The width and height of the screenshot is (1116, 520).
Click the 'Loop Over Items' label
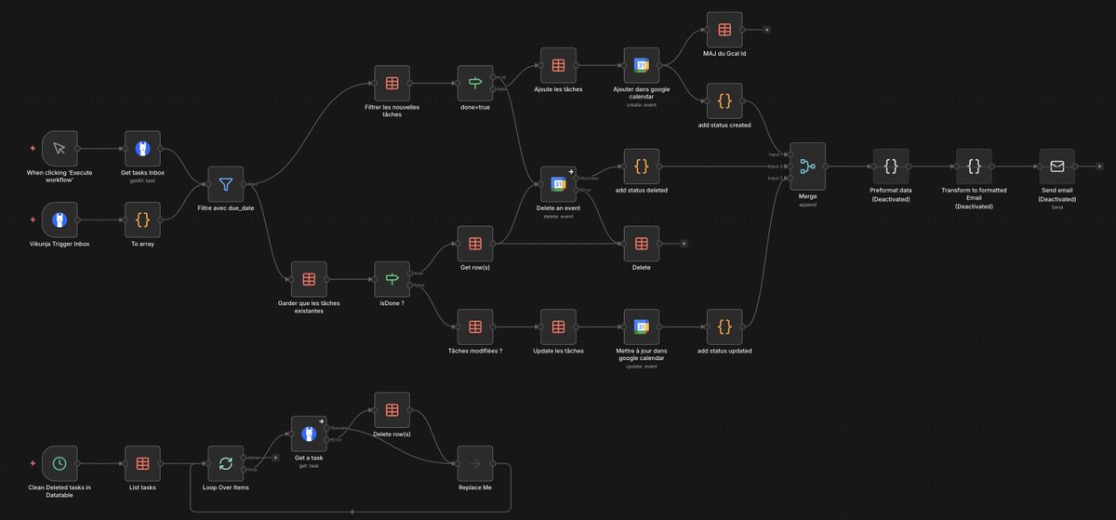(x=226, y=487)
